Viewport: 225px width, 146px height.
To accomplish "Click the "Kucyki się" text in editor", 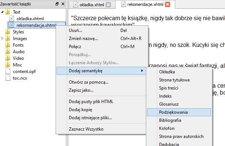I will coord(205,45).
